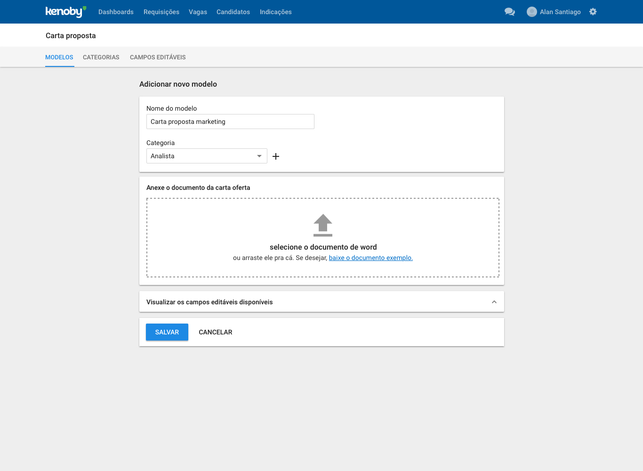643x471 pixels.
Task: Open the Categoria dropdown showing Analista
Action: tap(207, 156)
